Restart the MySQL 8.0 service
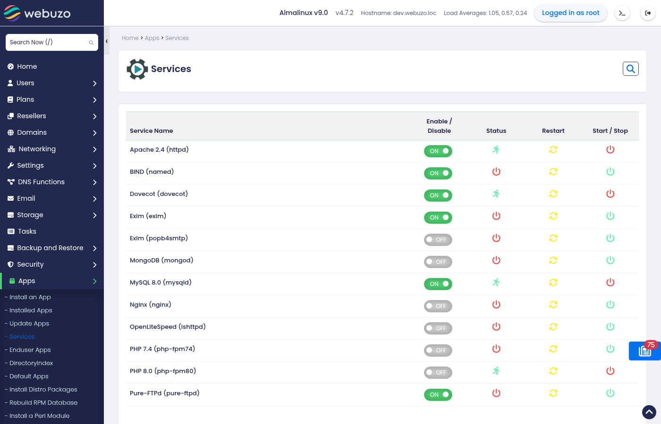Image resolution: width=661 pixels, height=424 pixels. tap(553, 282)
